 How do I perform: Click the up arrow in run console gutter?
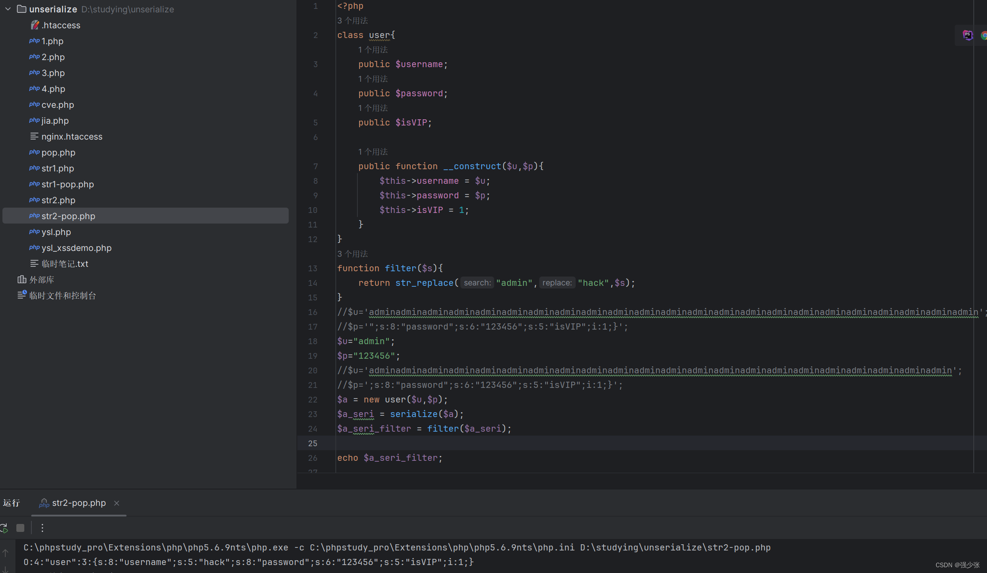point(5,553)
